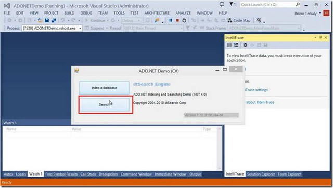Switch to the Team Explorer tab
Screen dimensions: 333x188
pyautogui.click(x=289, y=174)
